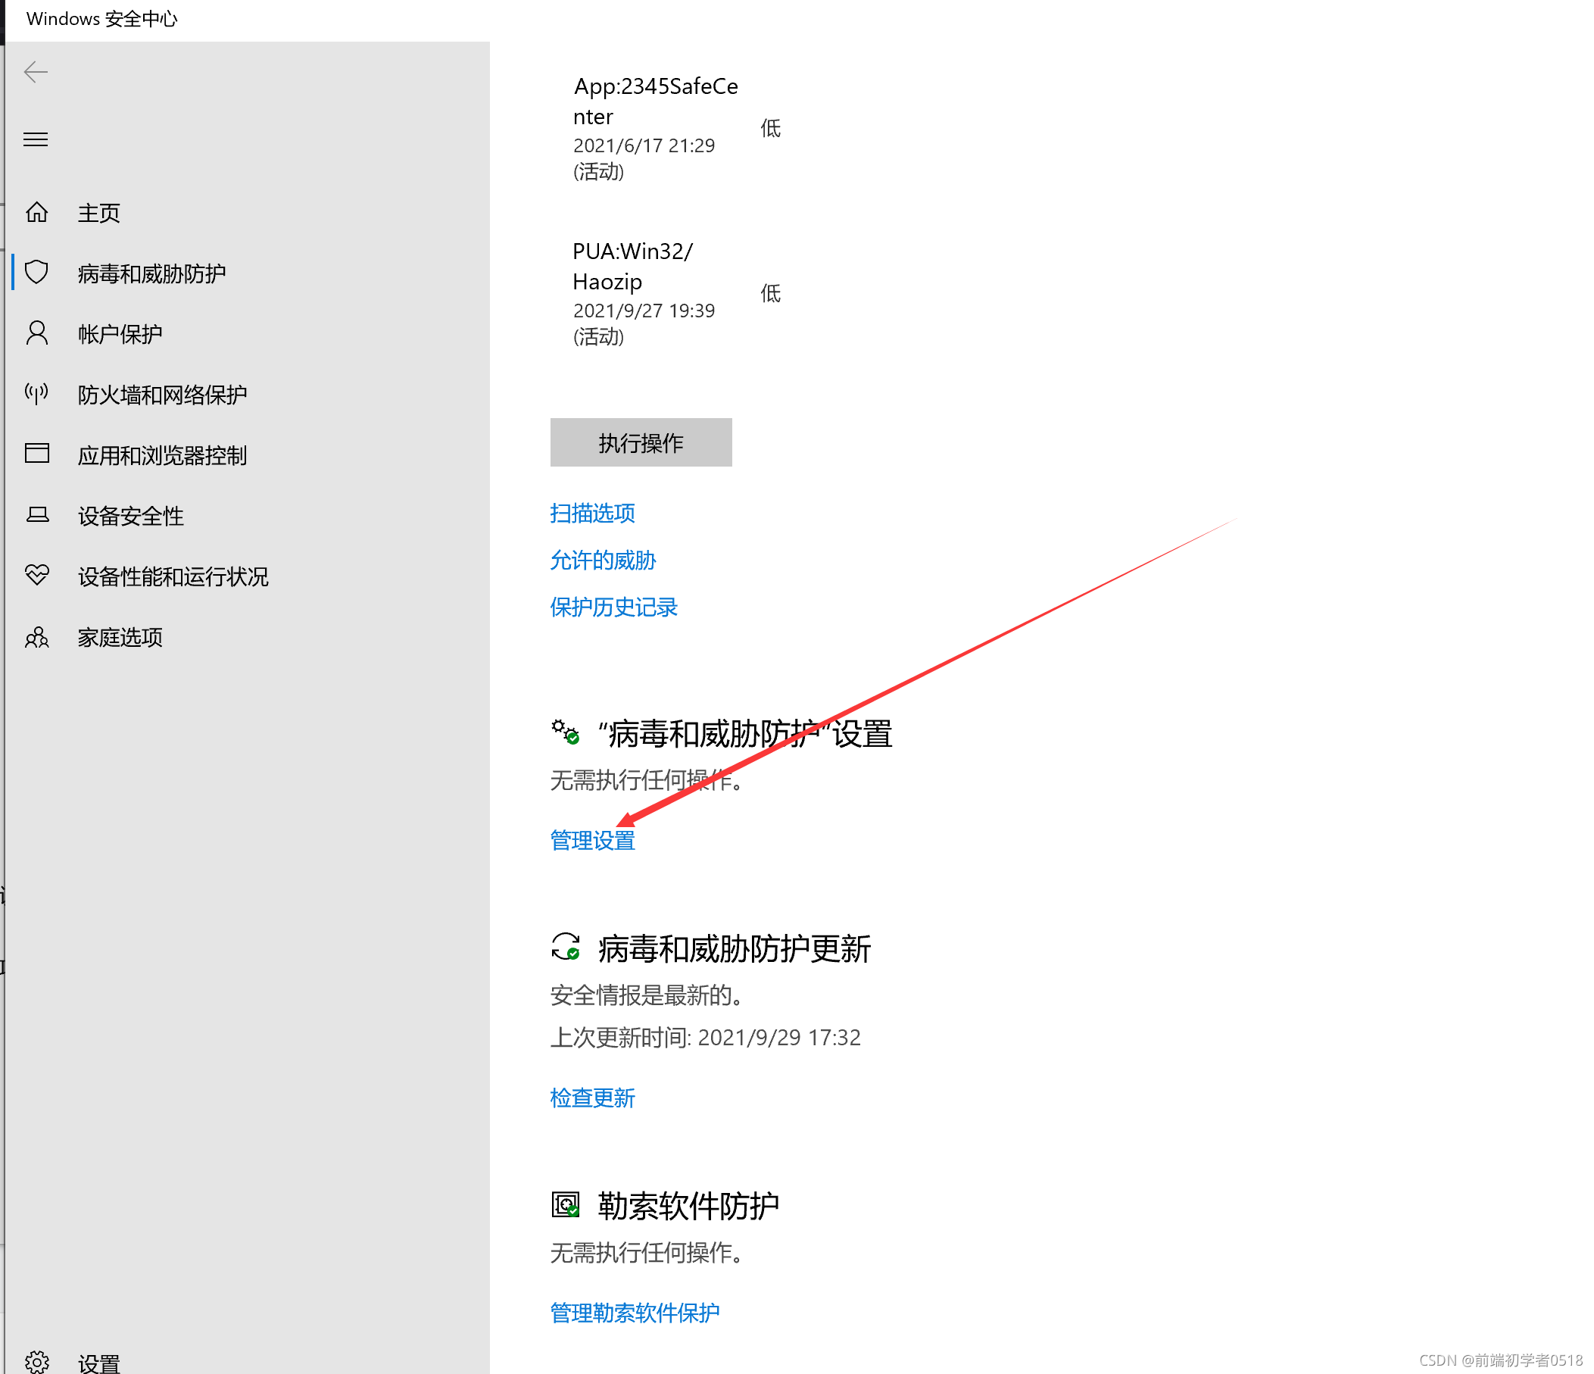Click the heart icon for device health
The image size is (1594, 1374).
[x=37, y=576]
